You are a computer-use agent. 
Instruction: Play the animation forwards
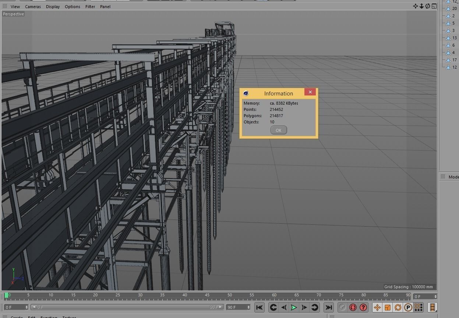[294, 307]
